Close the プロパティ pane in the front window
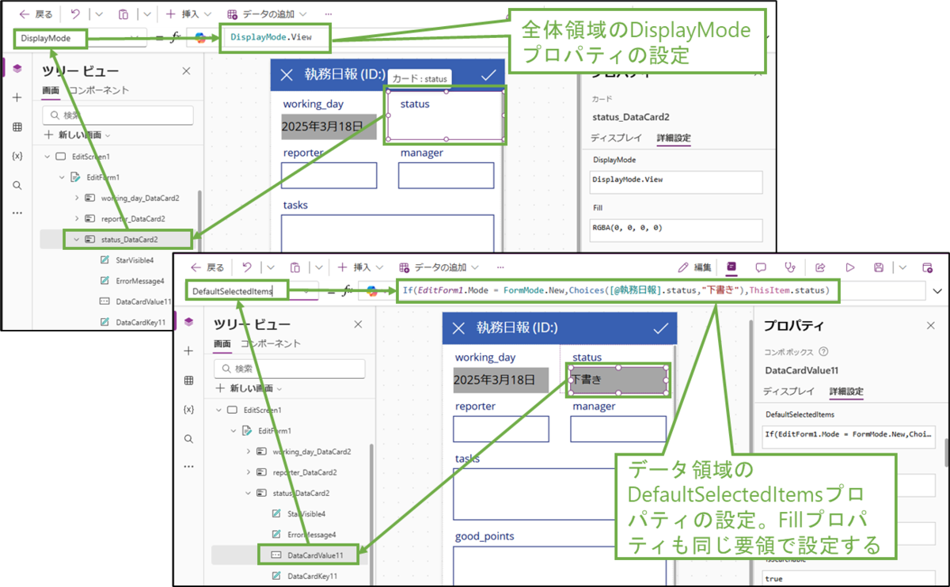 click(x=930, y=325)
